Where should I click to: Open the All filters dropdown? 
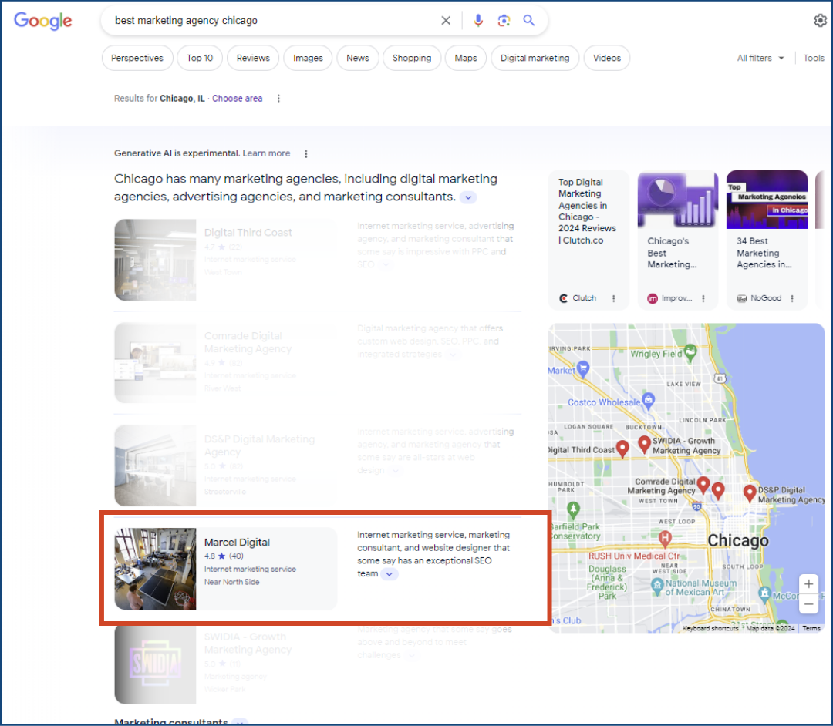point(760,58)
